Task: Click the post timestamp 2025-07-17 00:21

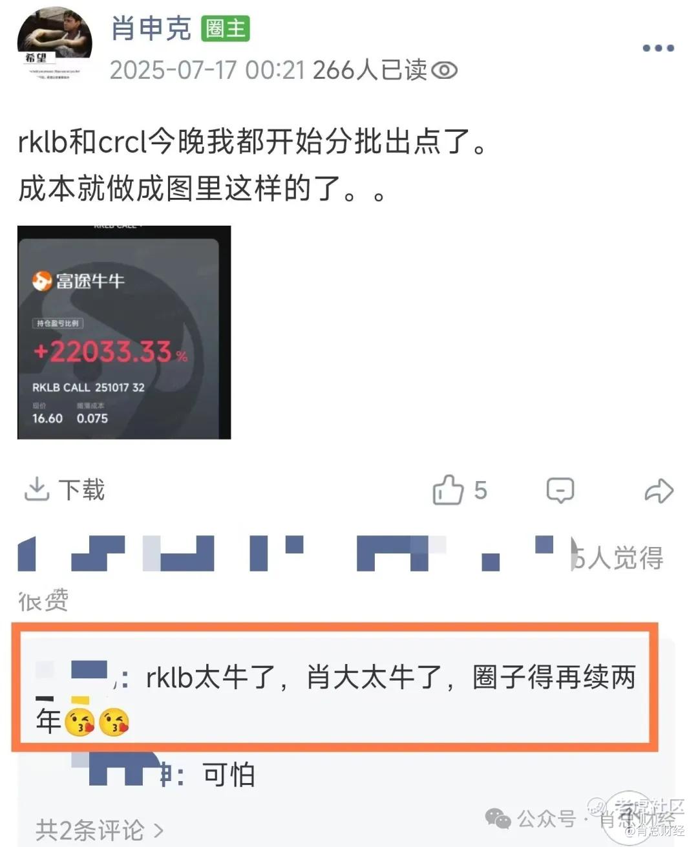Action: tap(207, 70)
